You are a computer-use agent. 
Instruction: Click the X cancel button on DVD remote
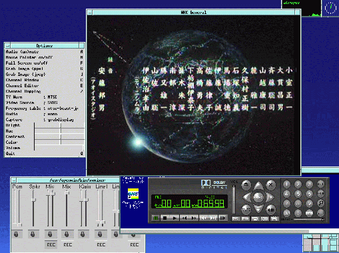[270, 184]
